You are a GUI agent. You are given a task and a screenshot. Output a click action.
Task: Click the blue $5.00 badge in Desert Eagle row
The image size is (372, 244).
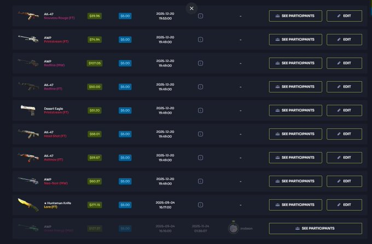125,110
